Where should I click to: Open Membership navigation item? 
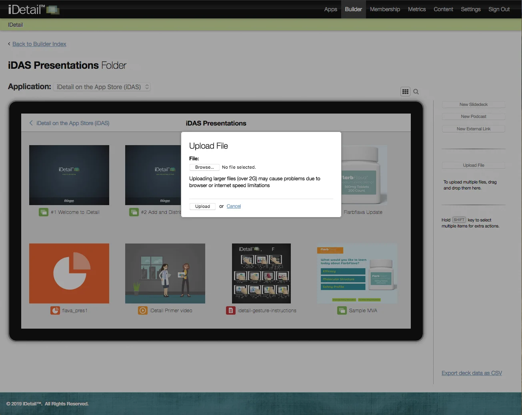(x=385, y=9)
